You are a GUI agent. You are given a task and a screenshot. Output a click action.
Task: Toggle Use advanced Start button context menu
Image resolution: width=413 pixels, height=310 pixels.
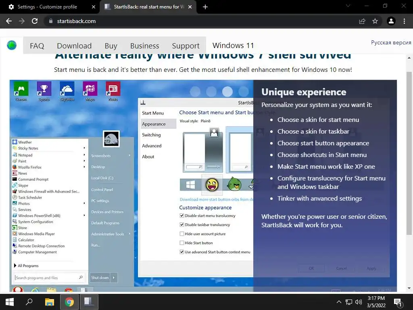182,252
